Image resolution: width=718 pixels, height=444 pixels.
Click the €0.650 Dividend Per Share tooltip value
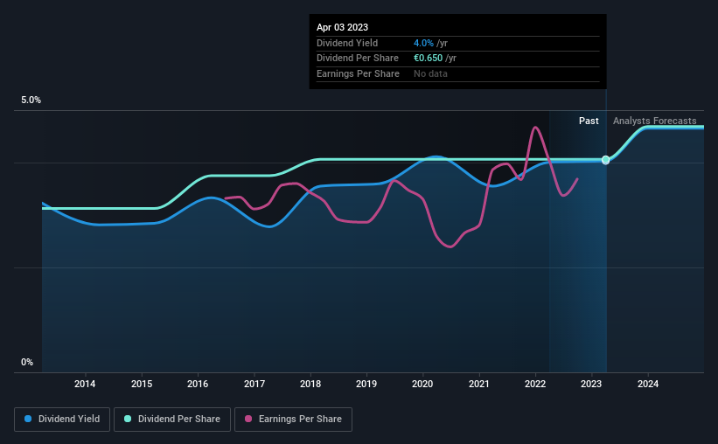[429, 59]
